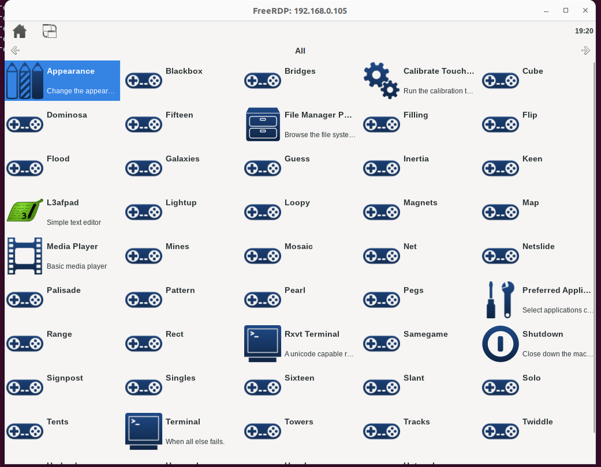Click the Netslide label

[538, 246]
